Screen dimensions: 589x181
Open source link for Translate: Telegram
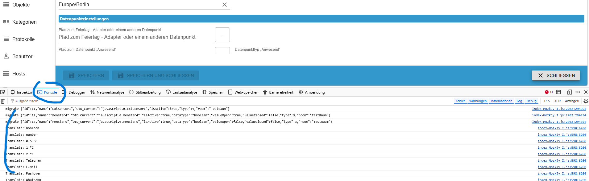coord(562,161)
